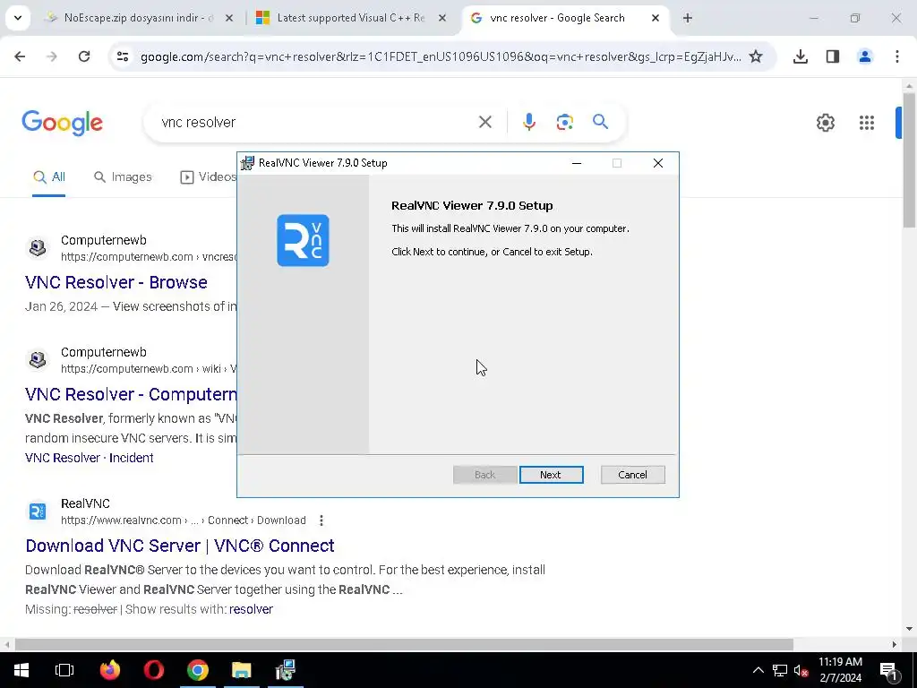Open site information icon in address bar
This screenshot has height=688, width=917.
122,56
